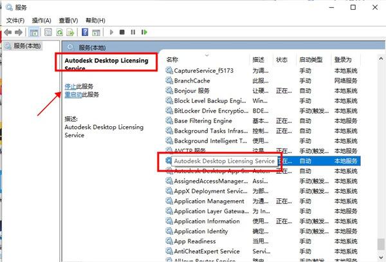
Task: Click the 停止 link to stop the service
Action: [x=70, y=86]
